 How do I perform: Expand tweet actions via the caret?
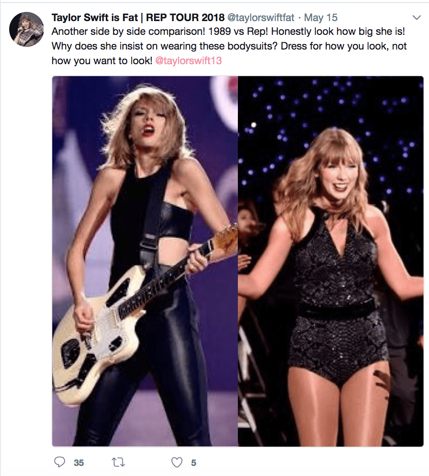pyautogui.click(x=417, y=17)
